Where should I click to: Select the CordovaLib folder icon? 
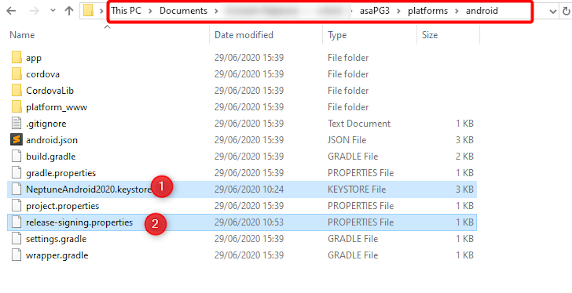point(17,90)
